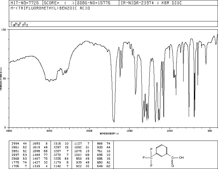The image size is (218, 169).
Task: Click the IR-NIDA-23374 KBR DISC label
Action: 151,3
